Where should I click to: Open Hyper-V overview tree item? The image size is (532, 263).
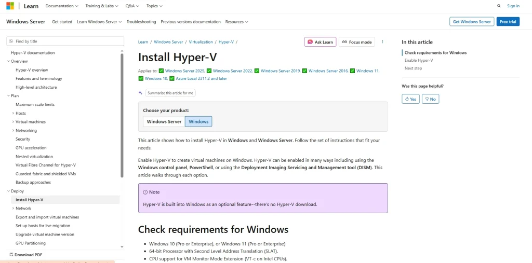pyautogui.click(x=32, y=70)
